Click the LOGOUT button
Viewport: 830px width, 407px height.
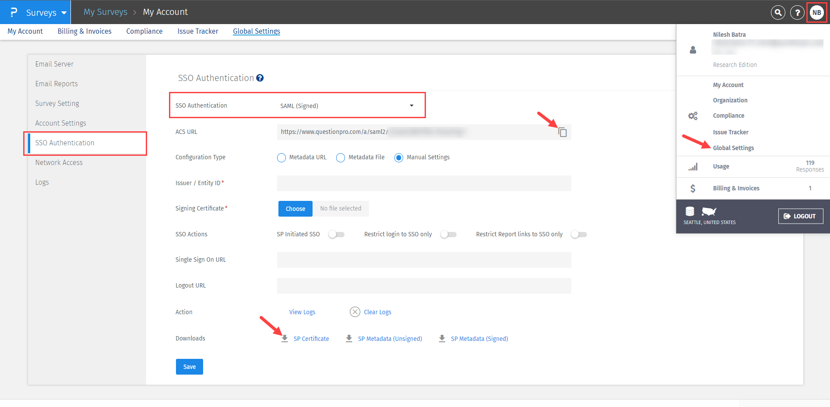coord(801,216)
